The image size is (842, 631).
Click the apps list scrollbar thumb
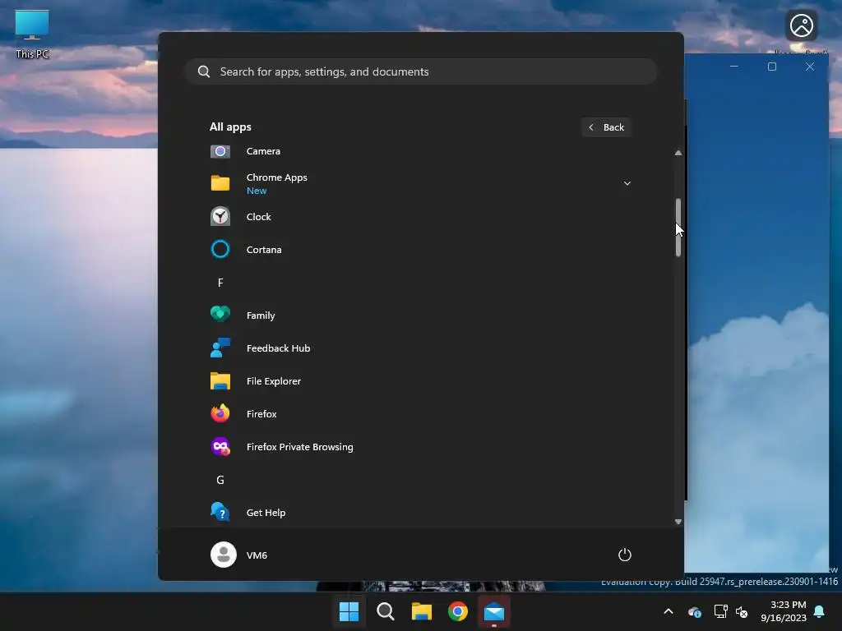[678, 228]
